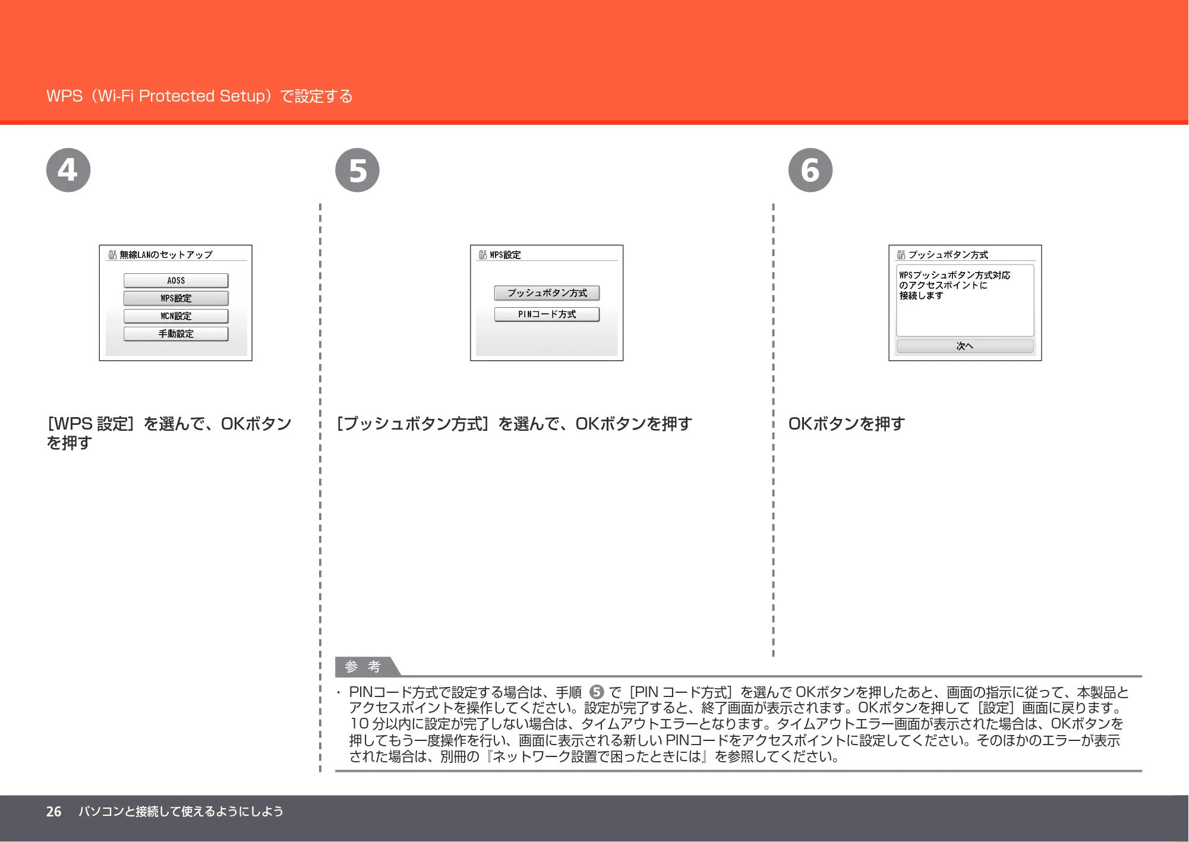
Task: Click the inline step 5 circle in note
Action: click(597, 692)
